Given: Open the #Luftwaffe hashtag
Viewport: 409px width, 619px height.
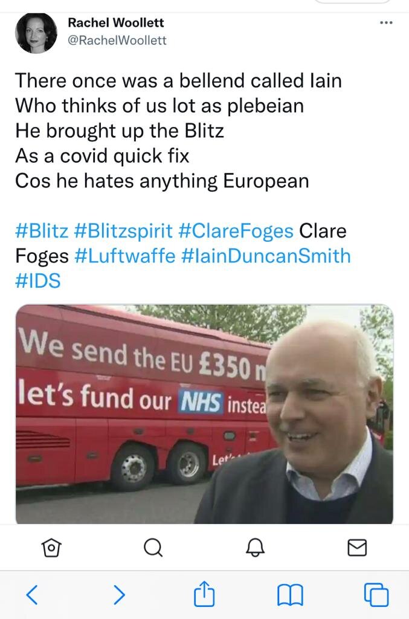Looking at the screenshot, I should click(124, 256).
